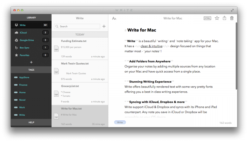The image size is (248, 142).
Task: Open GroceryList.txt note
Action: [x=80, y=94]
